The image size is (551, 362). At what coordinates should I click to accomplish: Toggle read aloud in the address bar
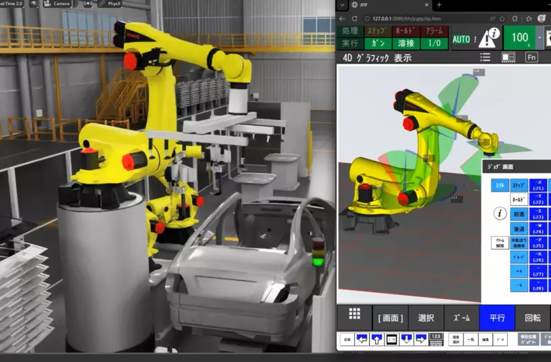[x=493, y=19]
